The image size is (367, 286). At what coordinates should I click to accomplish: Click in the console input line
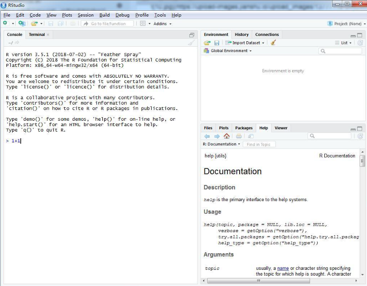tap(100, 141)
